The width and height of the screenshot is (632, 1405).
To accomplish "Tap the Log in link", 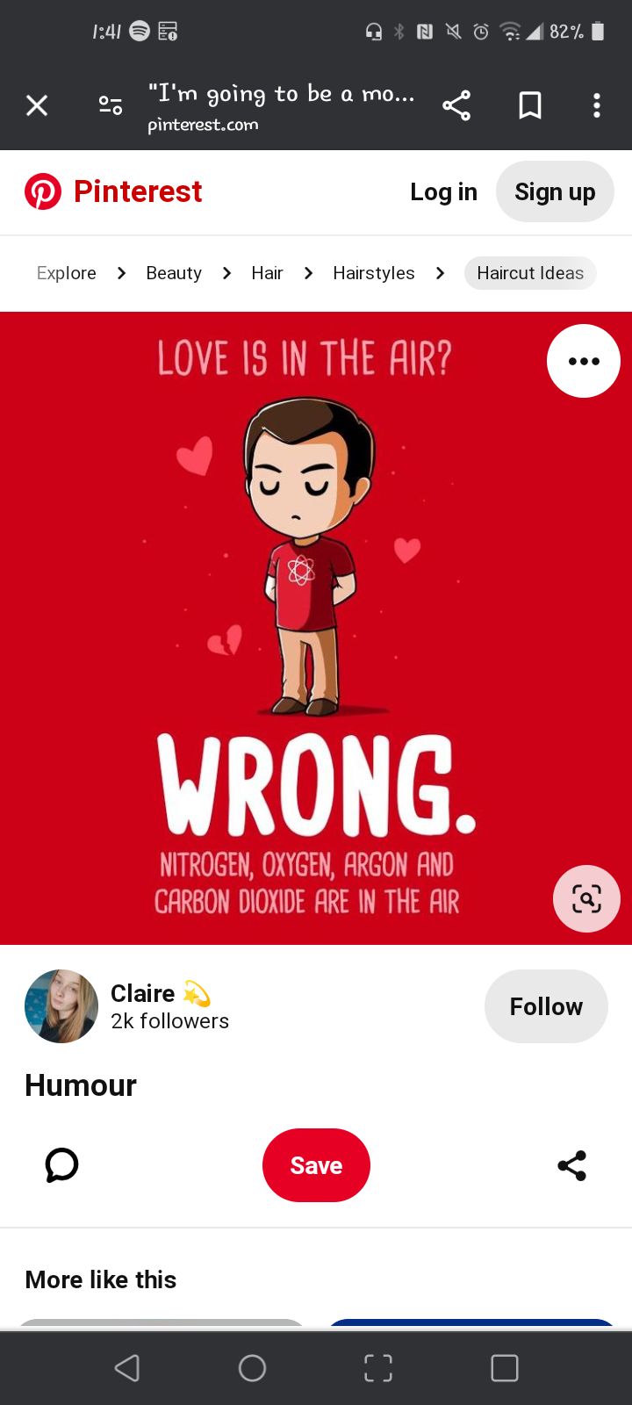I will coord(443,191).
